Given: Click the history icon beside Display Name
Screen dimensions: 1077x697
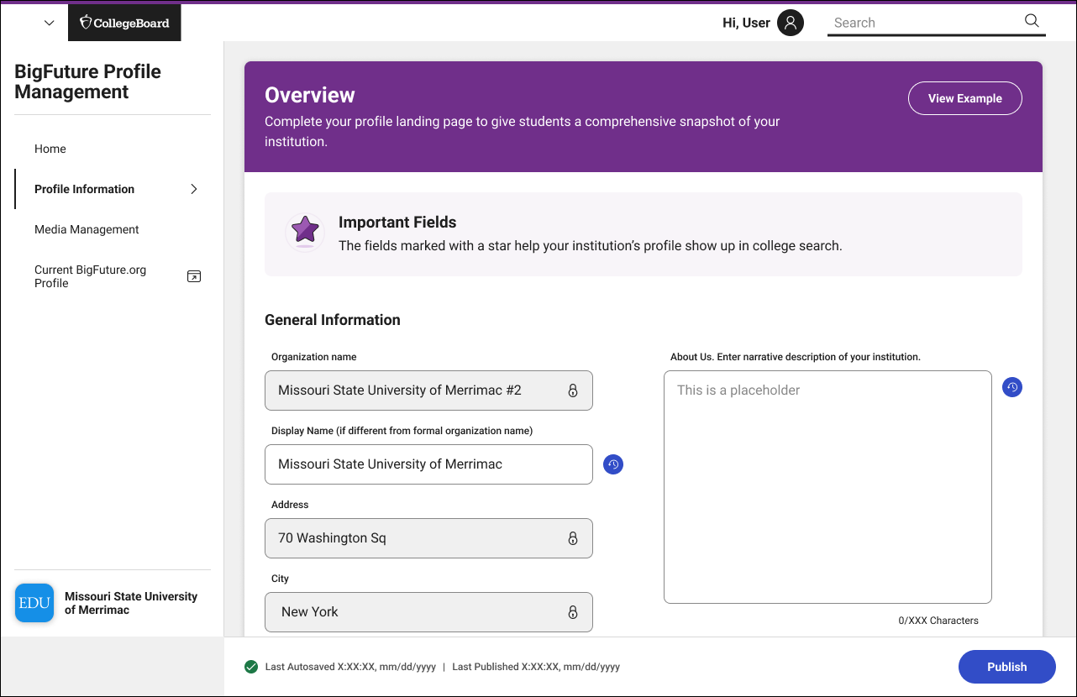Looking at the screenshot, I should (x=613, y=464).
